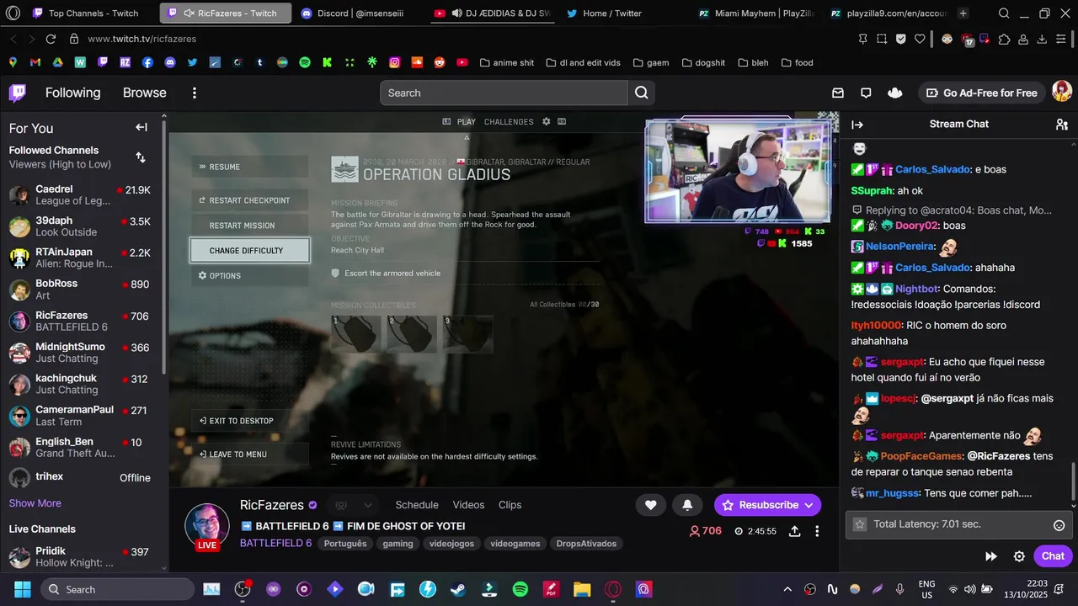Show more followed channels

click(35, 503)
